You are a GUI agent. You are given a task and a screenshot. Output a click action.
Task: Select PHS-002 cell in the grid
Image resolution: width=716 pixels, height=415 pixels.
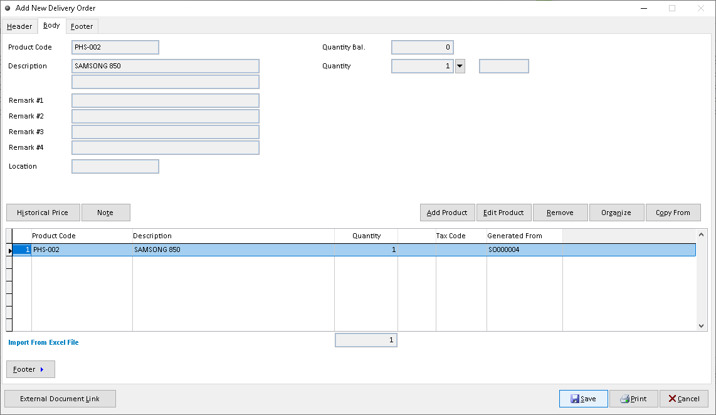pos(82,250)
